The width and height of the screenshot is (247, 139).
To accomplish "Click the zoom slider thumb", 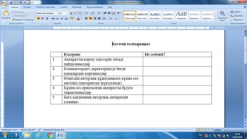I will (x=234, y=130).
